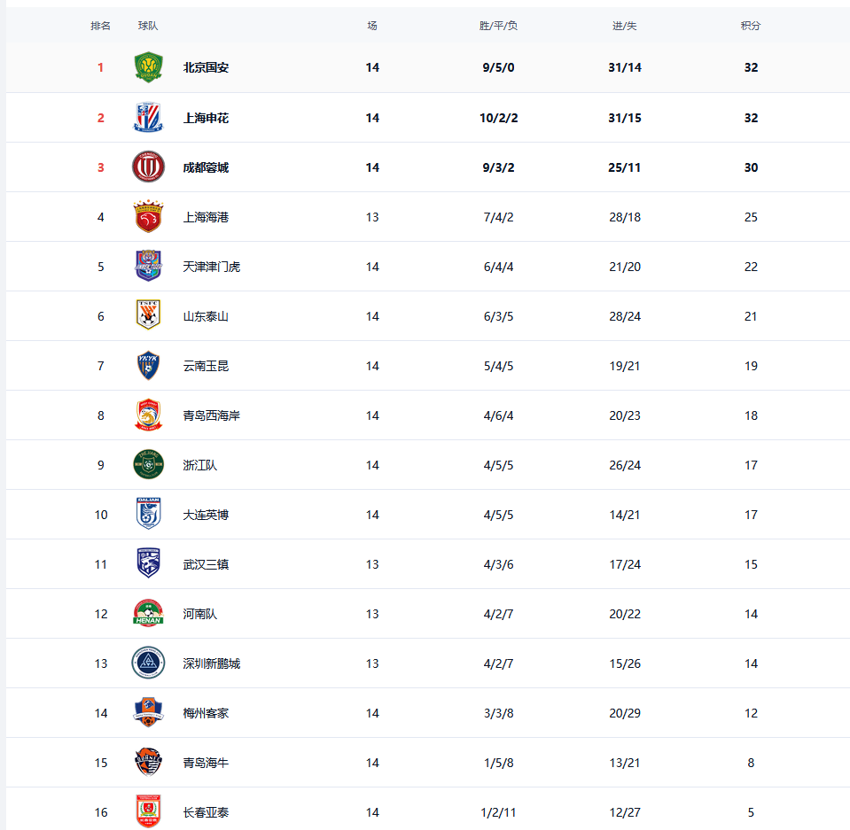Click the Henan (河南队) team logo

148,614
